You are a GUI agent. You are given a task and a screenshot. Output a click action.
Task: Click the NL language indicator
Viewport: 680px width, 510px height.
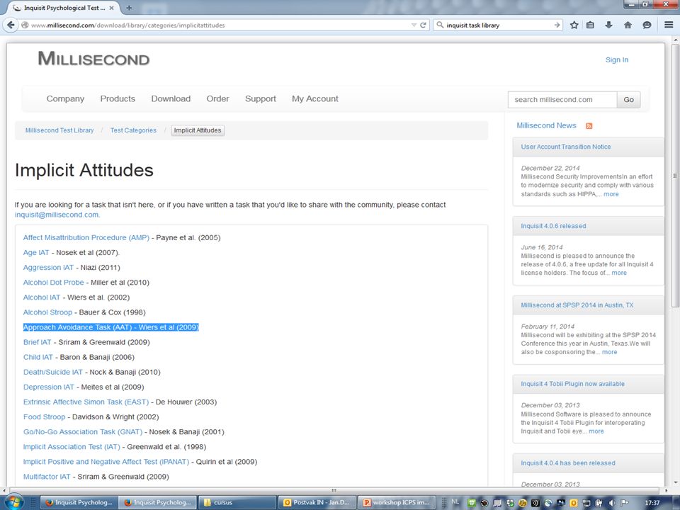coord(455,501)
